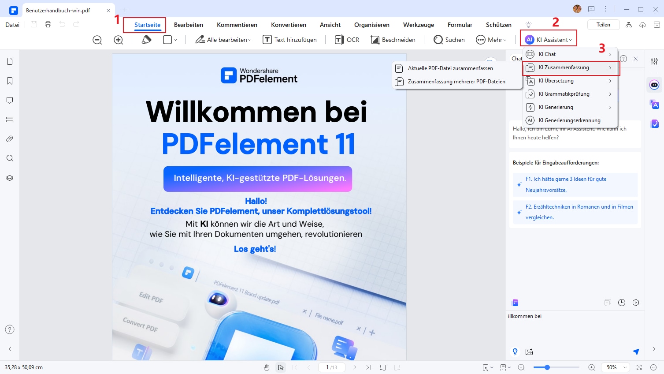Open form fields panel in left sidebar
The image size is (664, 374).
pyautogui.click(x=10, y=120)
